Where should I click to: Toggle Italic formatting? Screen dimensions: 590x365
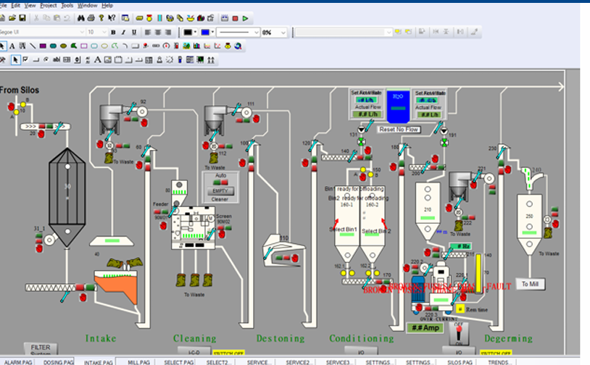tap(123, 33)
